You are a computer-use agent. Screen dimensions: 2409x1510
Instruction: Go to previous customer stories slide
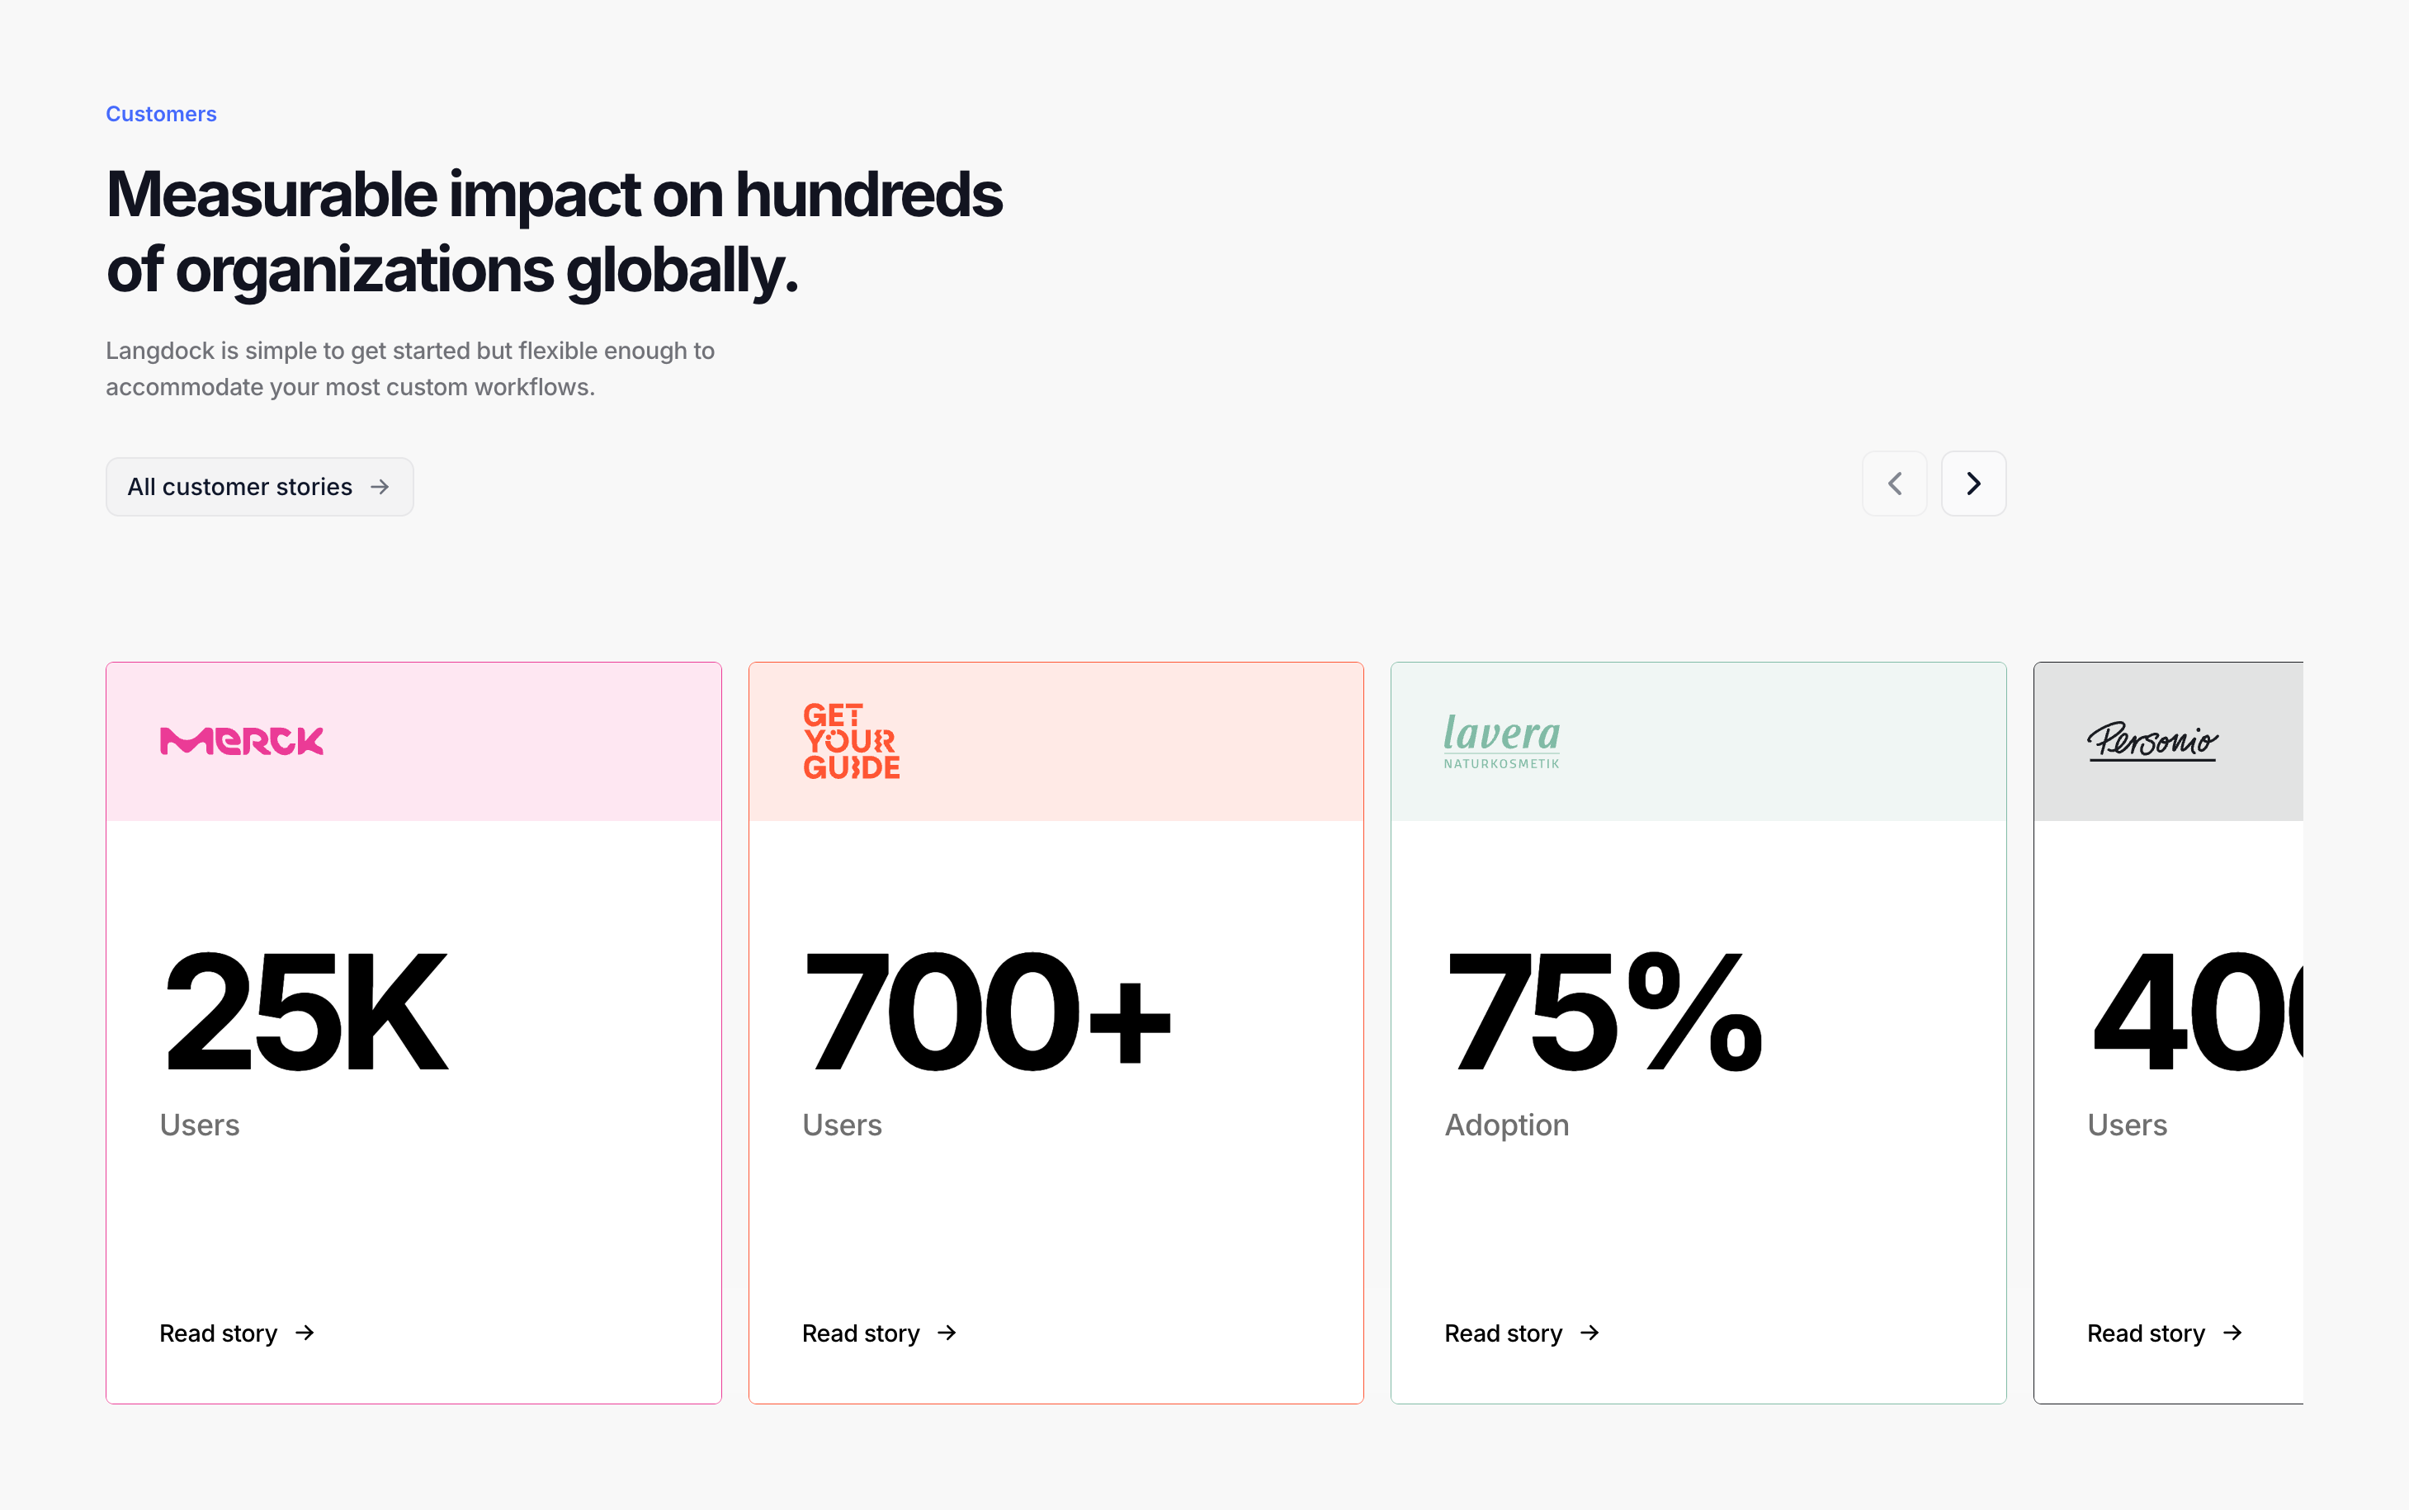pyautogui.click(x=1894, y=484)
